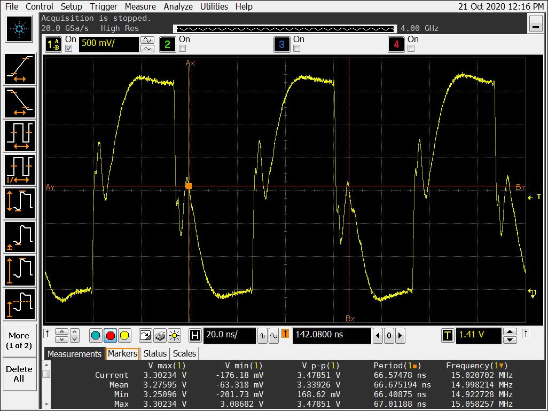Image resolution: width=548 pixels, height=411 pixels.
Task: Click the memory bar waveform overview
Action: [x=285, y=29]
